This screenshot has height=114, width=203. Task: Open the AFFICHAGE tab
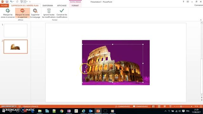click(x=62, y=6)
